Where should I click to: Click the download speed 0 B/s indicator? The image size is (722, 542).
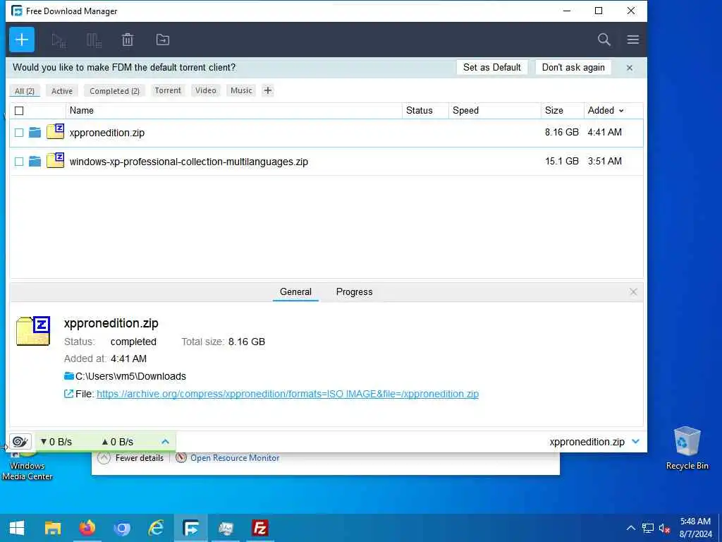pos(56,442)
